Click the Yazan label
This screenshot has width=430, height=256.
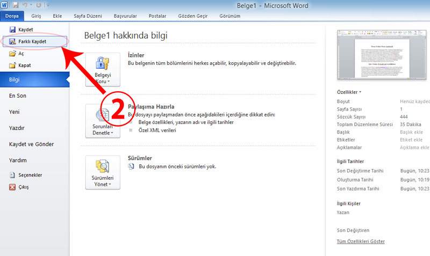coord(343,213)
